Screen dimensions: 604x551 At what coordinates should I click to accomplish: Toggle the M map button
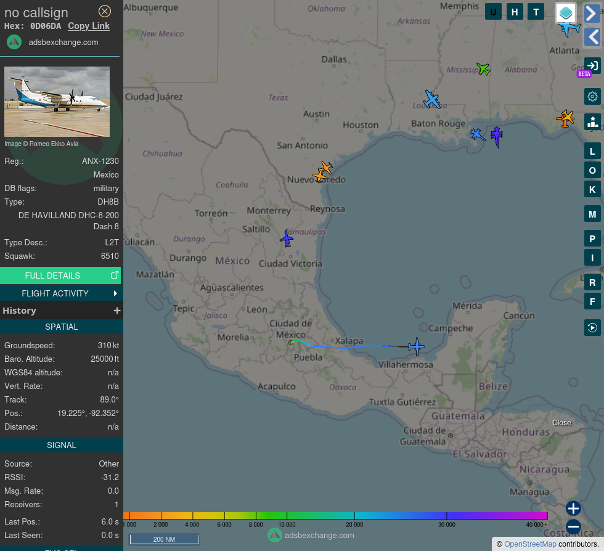coord(592,214)
